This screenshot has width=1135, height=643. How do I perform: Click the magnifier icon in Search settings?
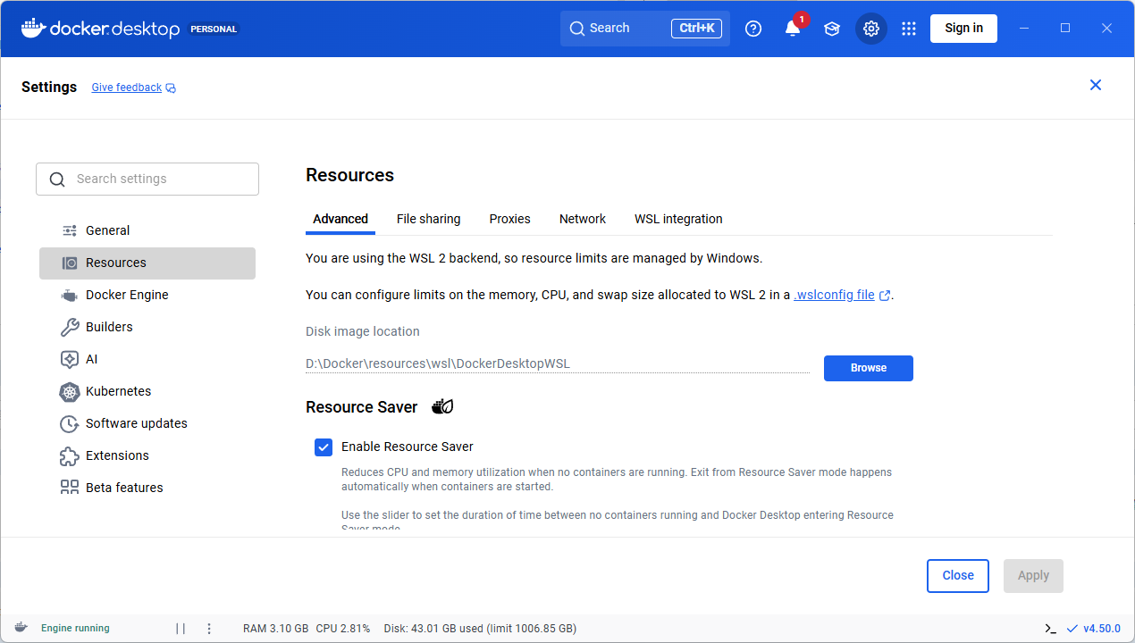point(57,180)
